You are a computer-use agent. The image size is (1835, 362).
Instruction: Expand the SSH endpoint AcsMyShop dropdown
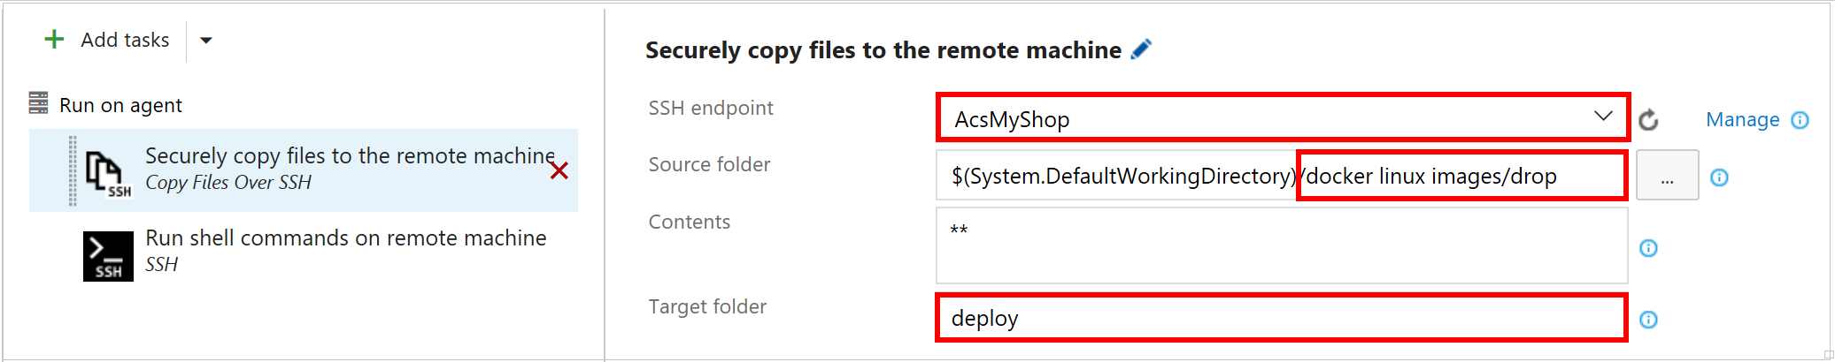1283,117
